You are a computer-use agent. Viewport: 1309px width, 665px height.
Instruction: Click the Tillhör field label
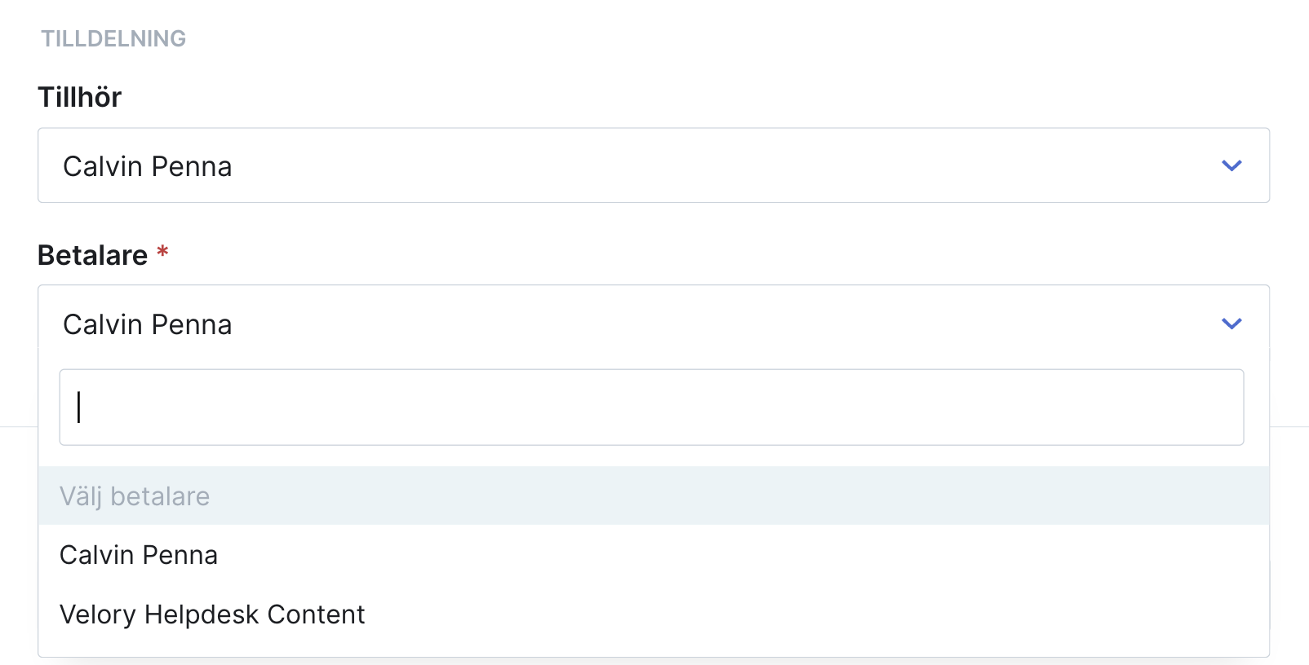pos(79,97)
